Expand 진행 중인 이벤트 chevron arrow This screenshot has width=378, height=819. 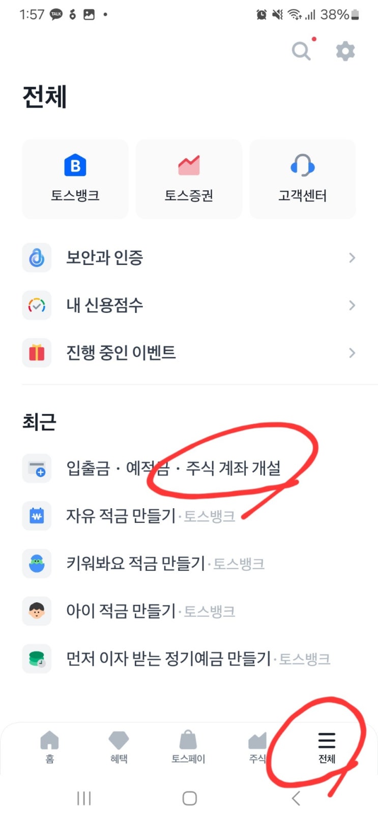[352, 353]
